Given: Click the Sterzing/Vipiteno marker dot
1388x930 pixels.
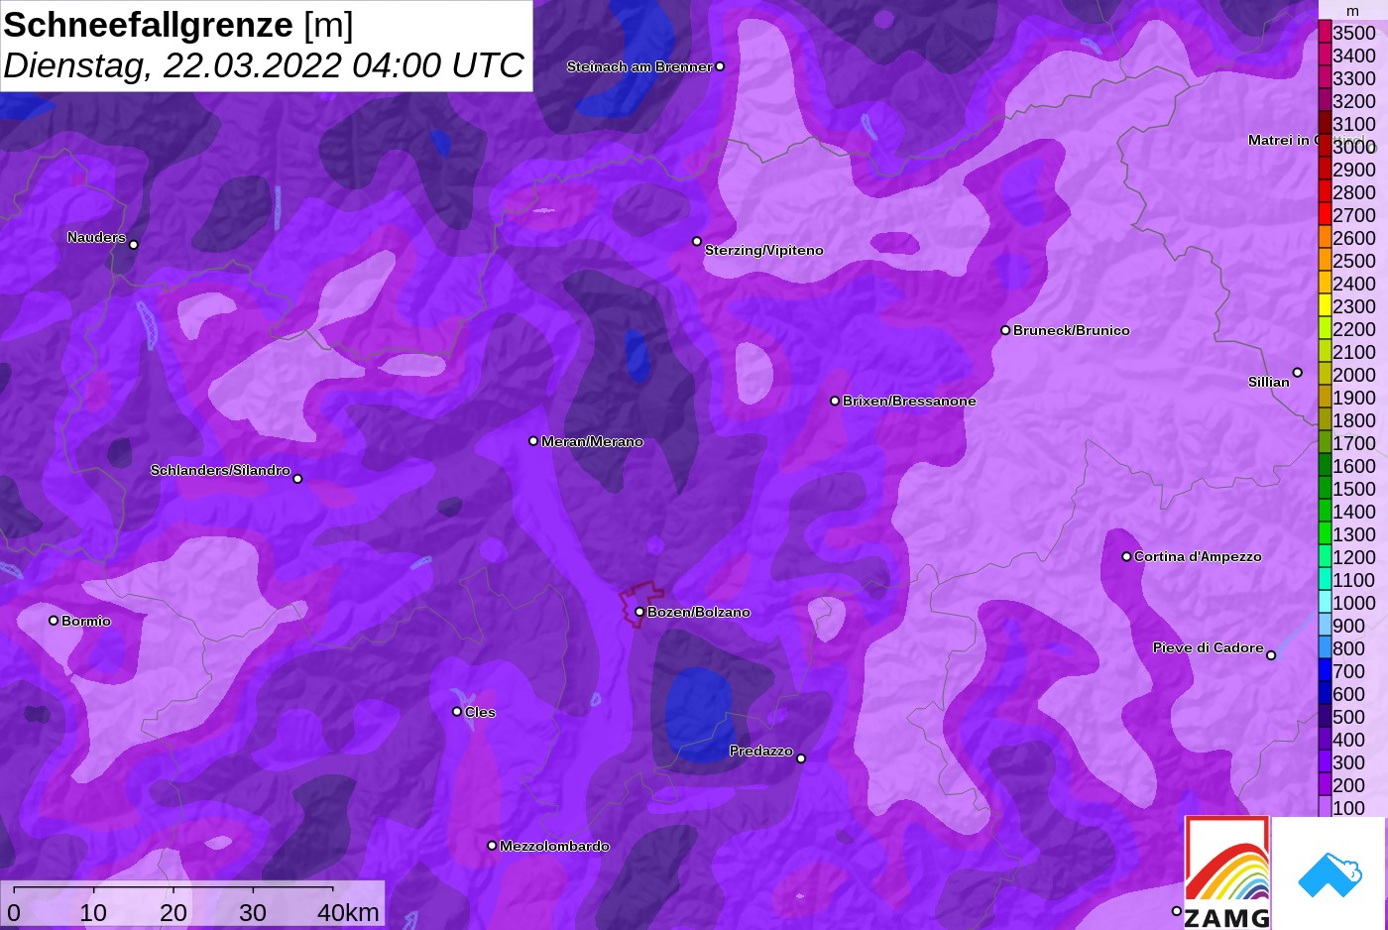Looking at the screenshot, I should pyautogui.click(x=697, y=241).
